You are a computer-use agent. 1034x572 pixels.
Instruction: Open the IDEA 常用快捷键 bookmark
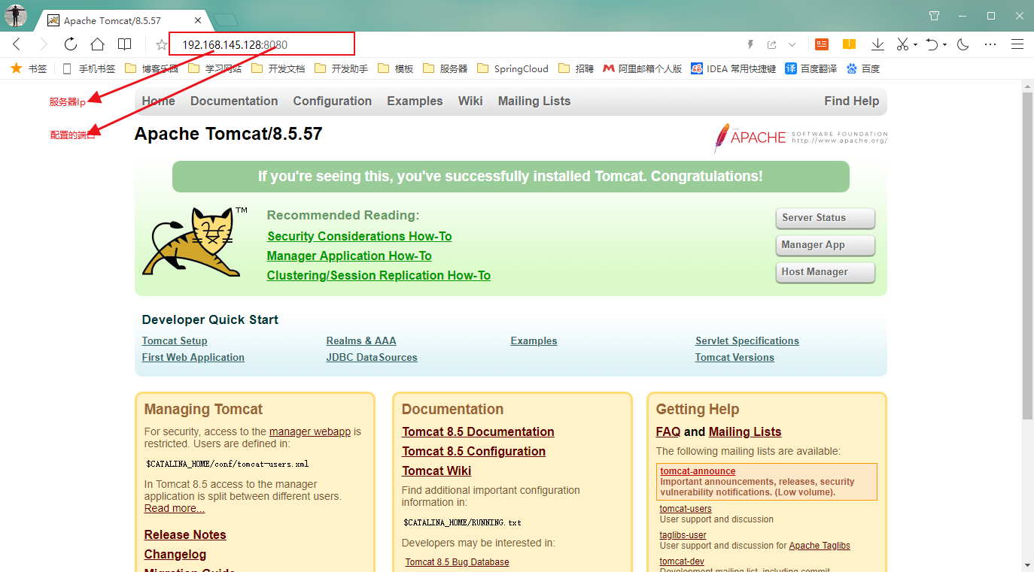click(734, 68)
